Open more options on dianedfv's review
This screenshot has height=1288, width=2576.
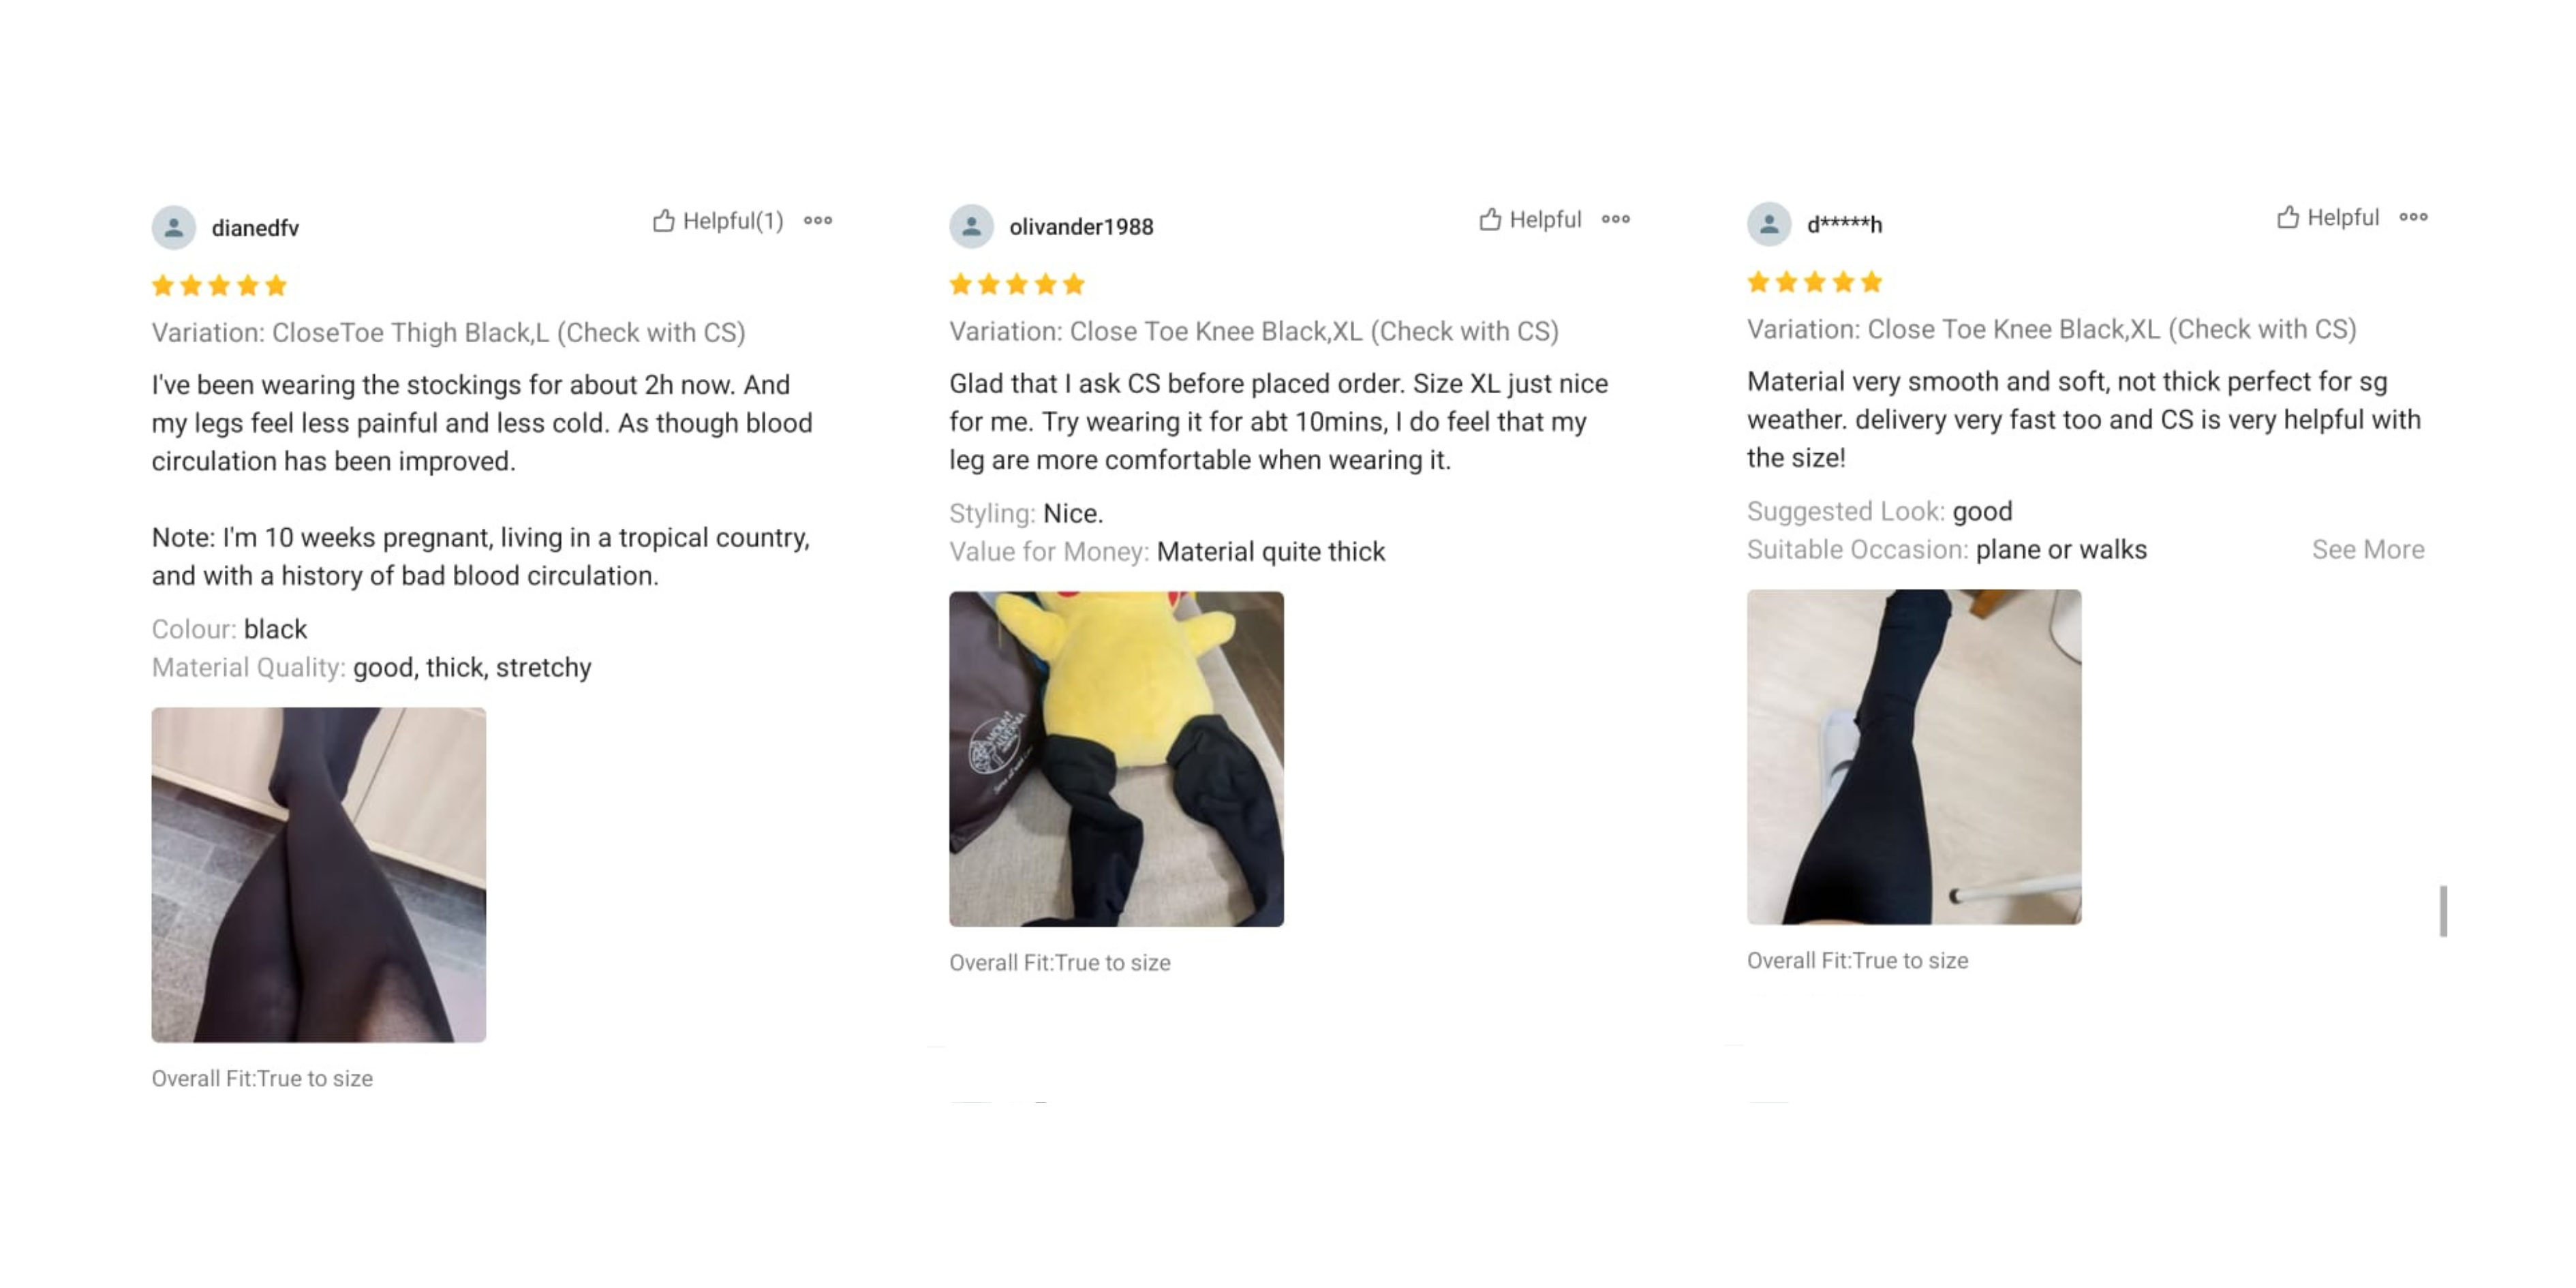(x=818, y=220)
